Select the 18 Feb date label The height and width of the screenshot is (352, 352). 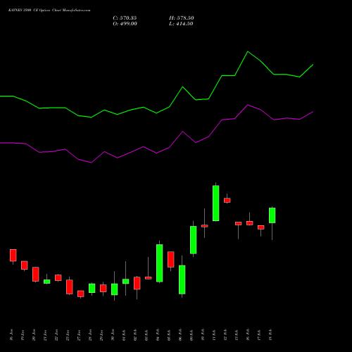pyautogui.click(x=270, y=335)
